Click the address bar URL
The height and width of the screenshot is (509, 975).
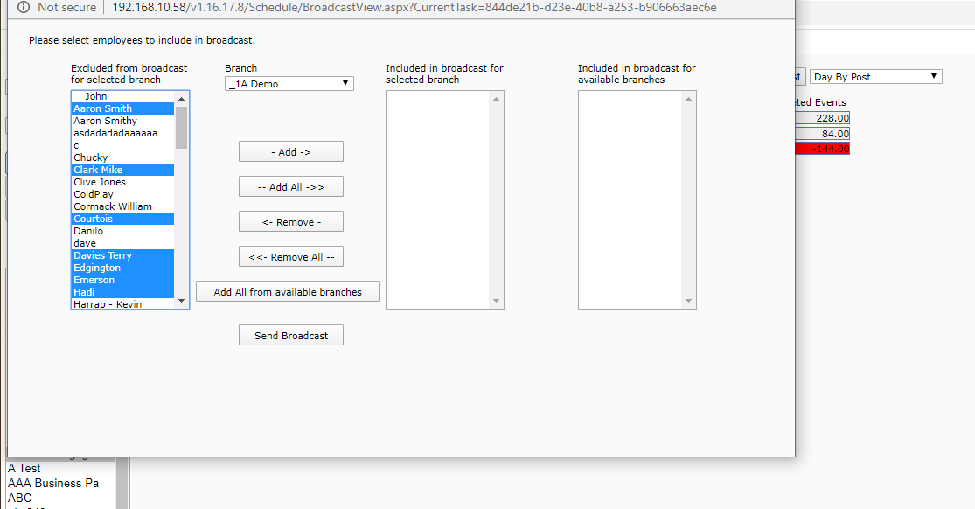click(414, 8)
